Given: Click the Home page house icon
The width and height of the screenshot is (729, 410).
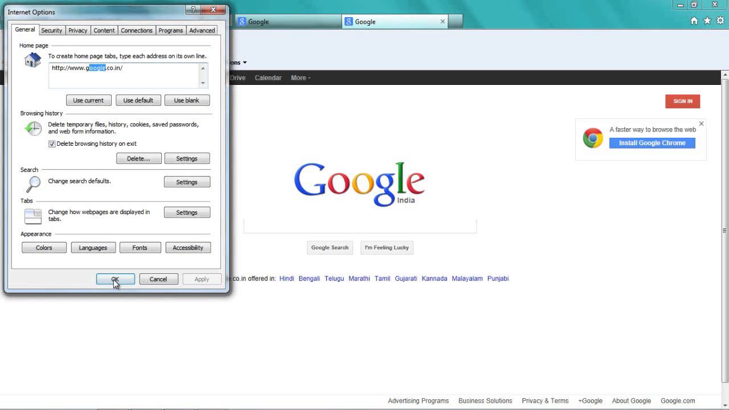Looking at the screenshot, I should [x=32, y=60].
